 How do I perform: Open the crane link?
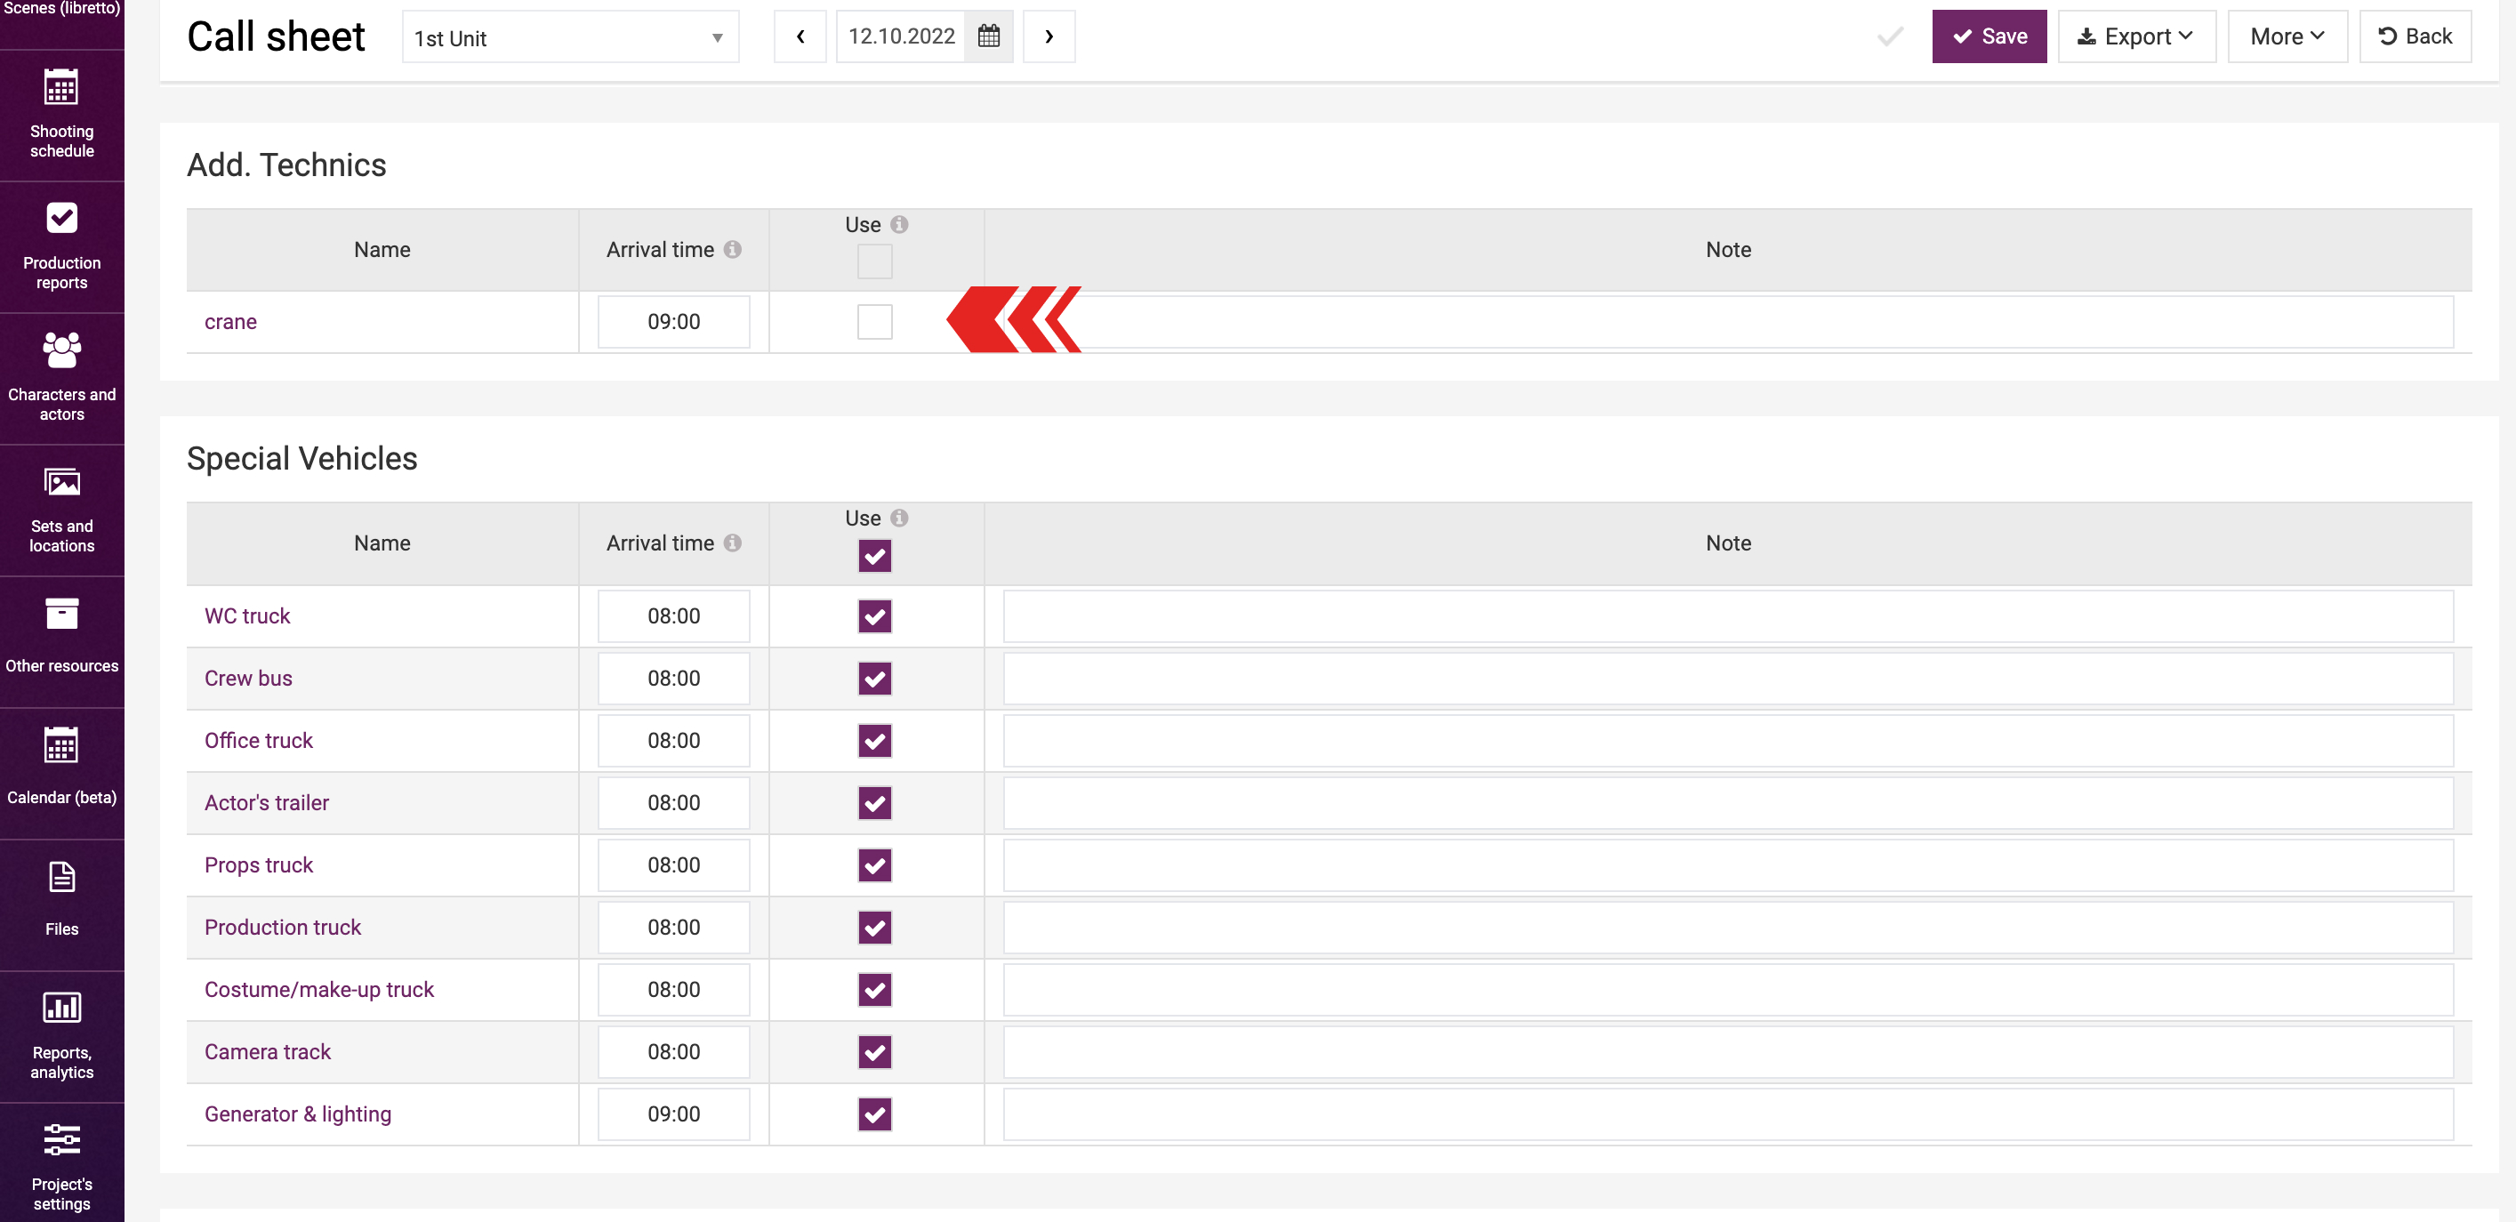(230, 322)
